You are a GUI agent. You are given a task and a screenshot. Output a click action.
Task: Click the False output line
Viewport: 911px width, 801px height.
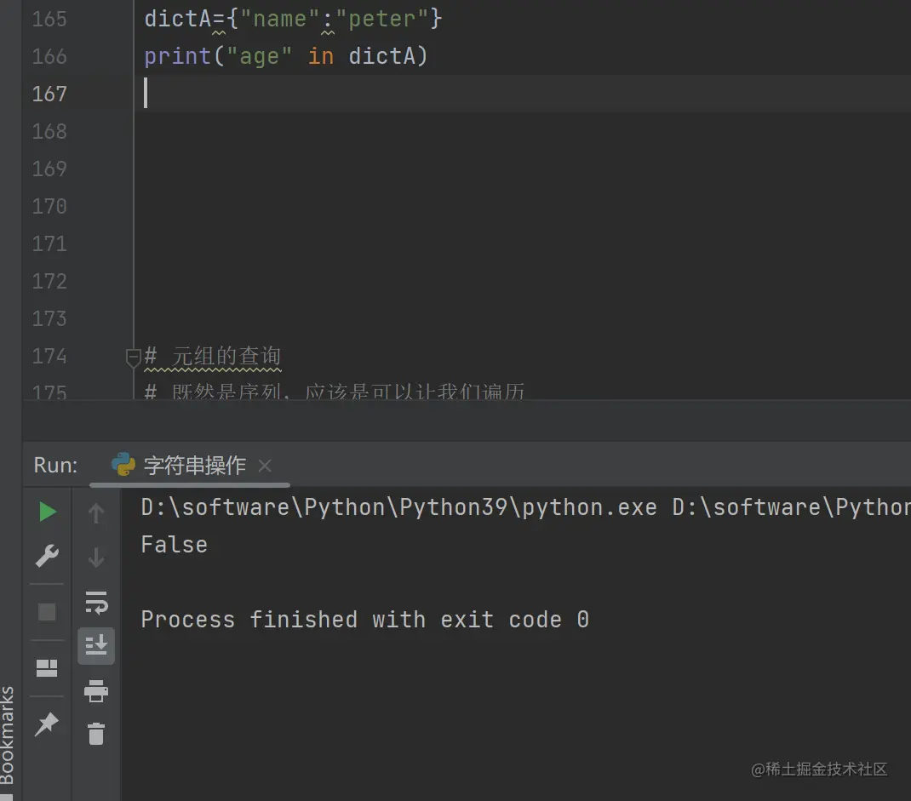pyautogui.click(x=175, y=545)
